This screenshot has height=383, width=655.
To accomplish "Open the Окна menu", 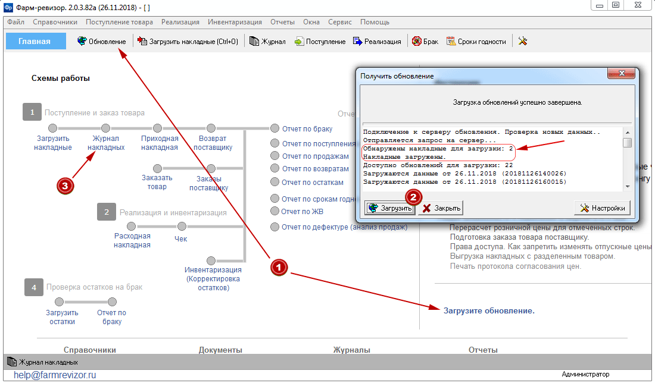I will pyautogui.click(x=311, y=22).
